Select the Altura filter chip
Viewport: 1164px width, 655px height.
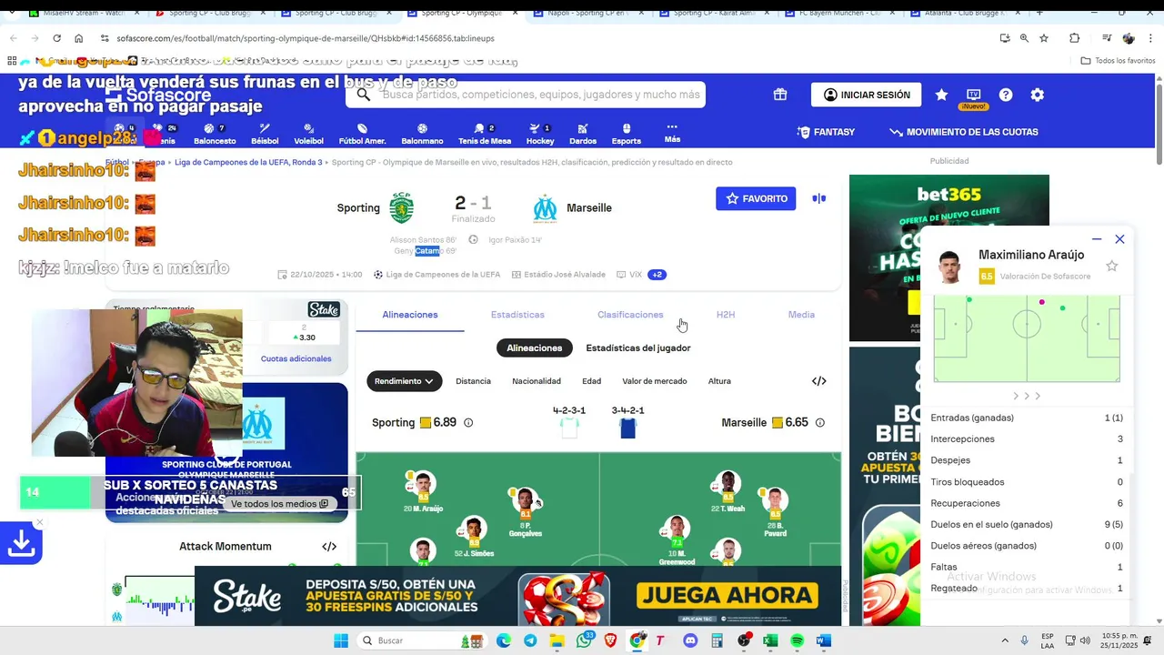(719, 381)
